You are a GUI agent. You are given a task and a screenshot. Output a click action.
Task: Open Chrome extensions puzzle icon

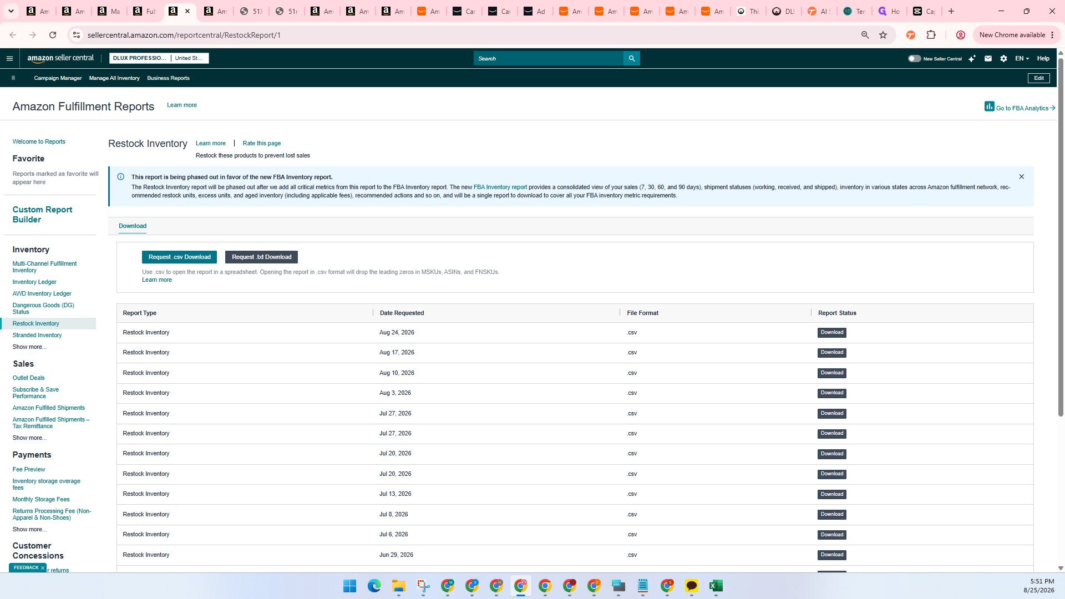point(931,35)
